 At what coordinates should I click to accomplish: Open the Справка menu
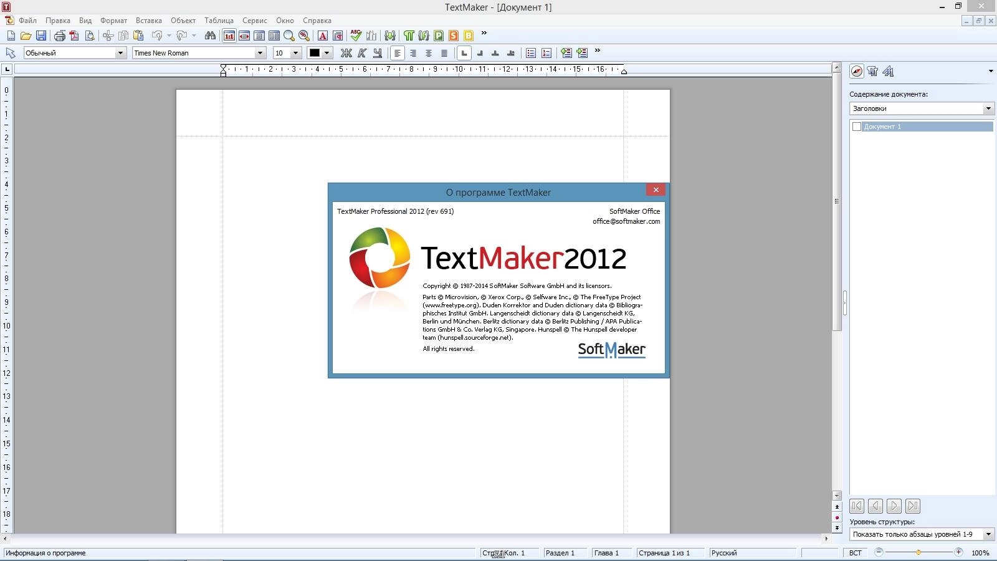[317, 21]
